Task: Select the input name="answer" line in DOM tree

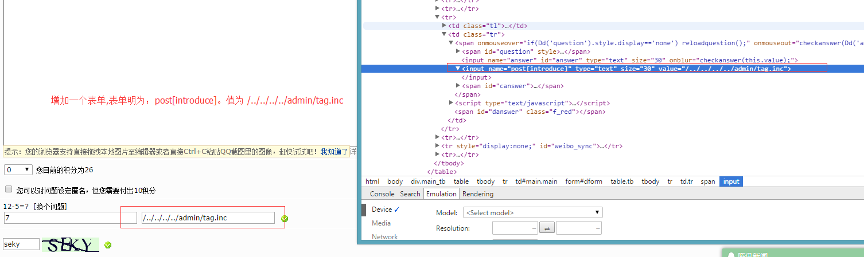Action: (x=629, y=60)
